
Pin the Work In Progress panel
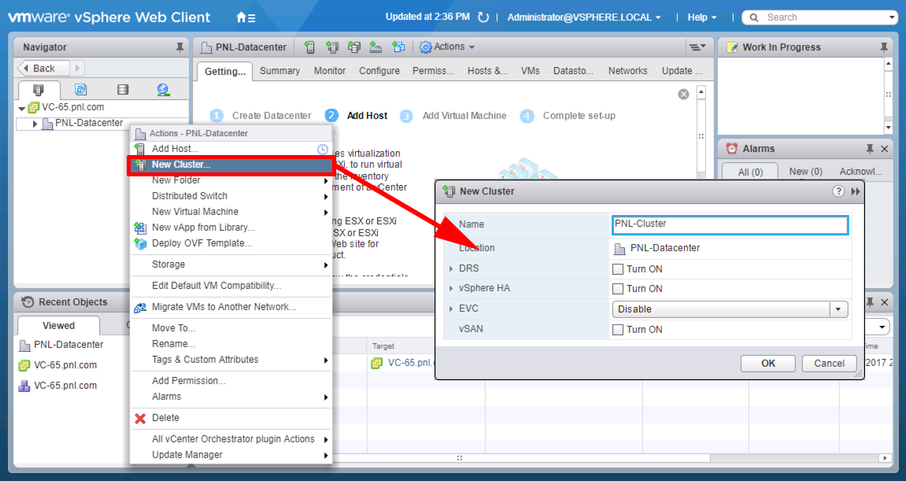click(883, 47)
